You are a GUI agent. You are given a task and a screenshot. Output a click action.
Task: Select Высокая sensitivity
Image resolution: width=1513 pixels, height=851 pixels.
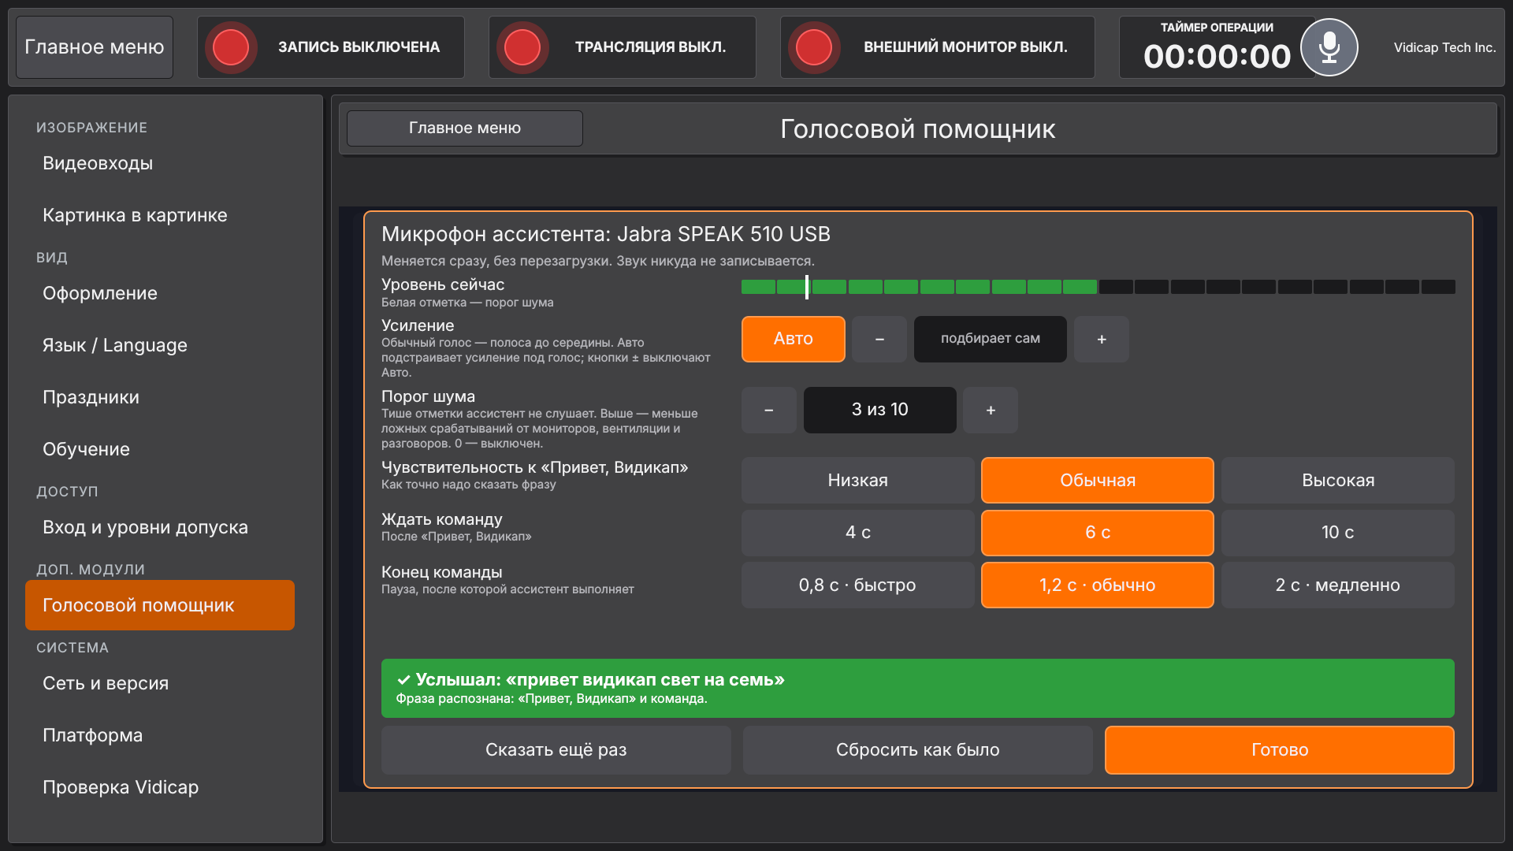click(1338, 480)
